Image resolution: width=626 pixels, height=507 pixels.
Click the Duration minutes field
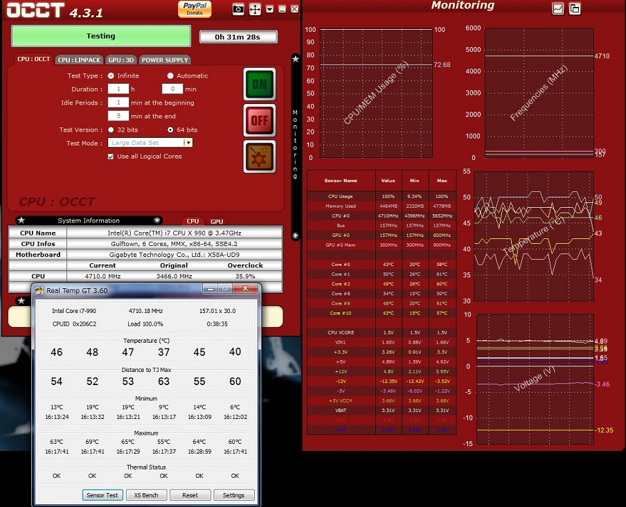pyautogui.click(x=172, y=89)
